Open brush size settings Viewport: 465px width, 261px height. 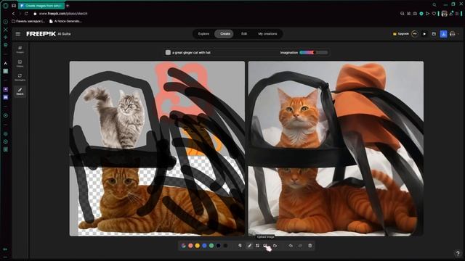[240, 246]
